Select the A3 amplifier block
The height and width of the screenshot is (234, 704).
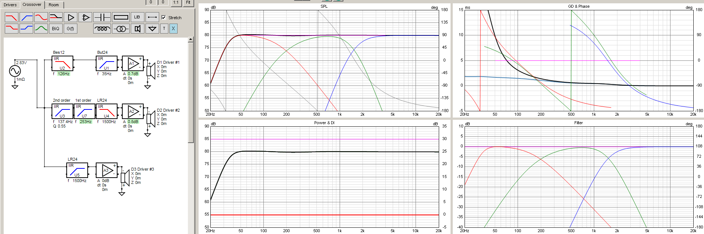click(x=107, y=170)
